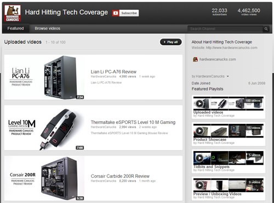The height and width of the screenshot is (203, 274).
Task: Play the Product Showcase playlist
Action: [x=199, y=130]
